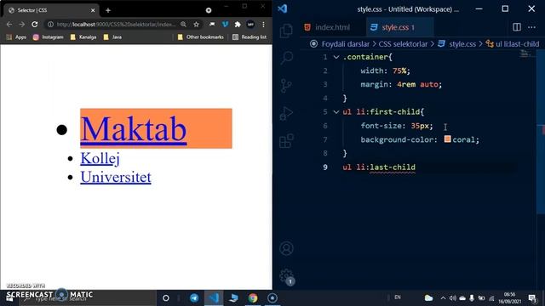The height and width of the screenshot is (306, 545).
Task: Open the volume control in system tray
Action: coord(452,298)
